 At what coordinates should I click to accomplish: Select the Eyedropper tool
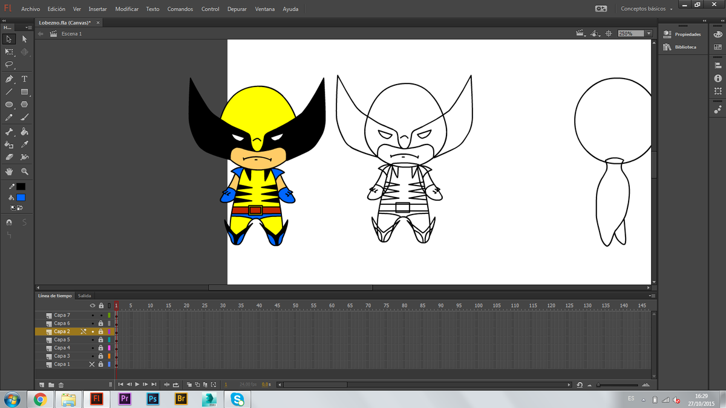(x=25, y=144)
